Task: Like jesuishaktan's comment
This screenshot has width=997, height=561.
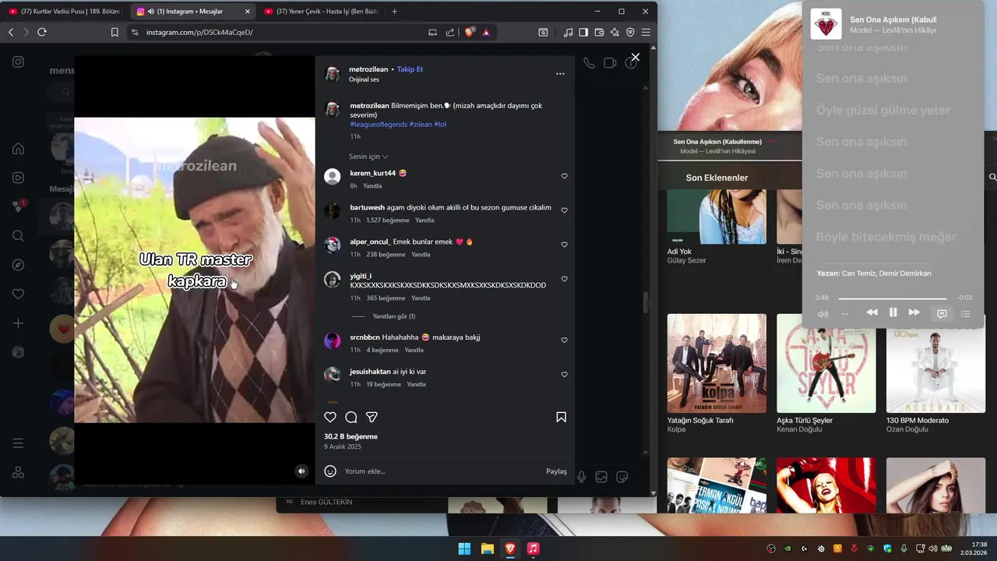Action: (564, 375)
